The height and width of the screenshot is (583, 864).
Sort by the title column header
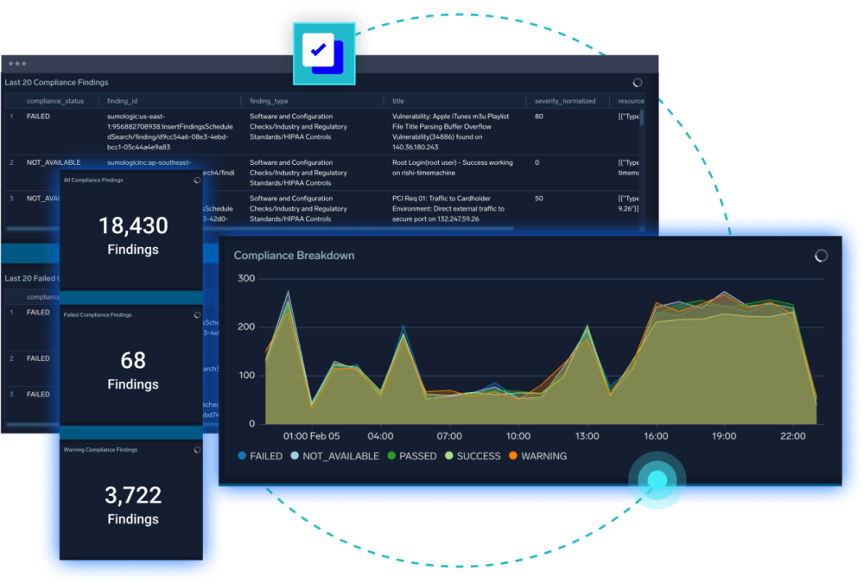pos(397,101)
